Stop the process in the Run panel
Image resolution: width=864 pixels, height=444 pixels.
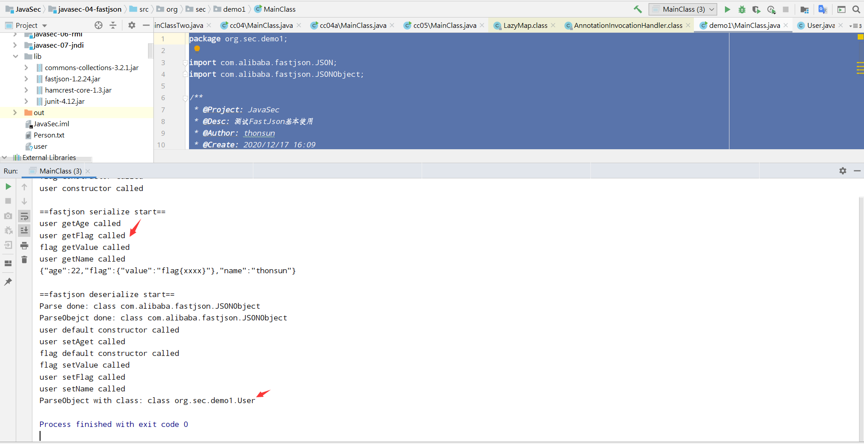[x=8, y=201]
